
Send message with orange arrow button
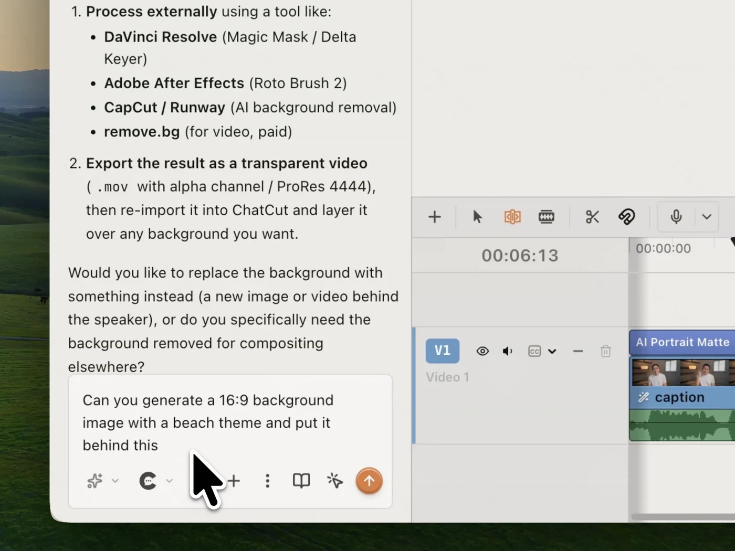pos(369,481)
